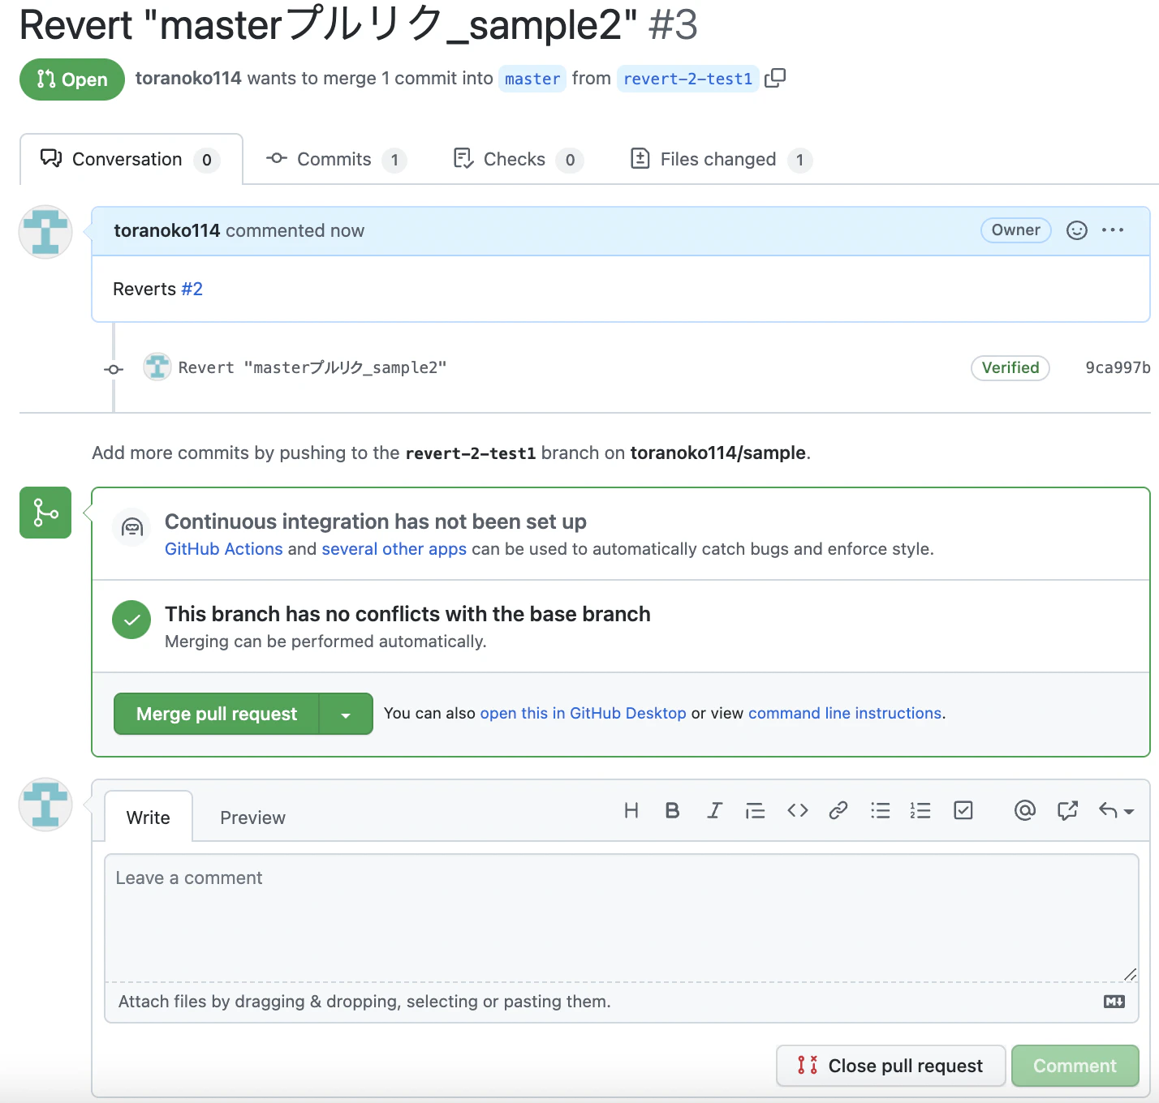Click Close pull request button
Screen dimensions: 1159x1103
(891, 1066)
